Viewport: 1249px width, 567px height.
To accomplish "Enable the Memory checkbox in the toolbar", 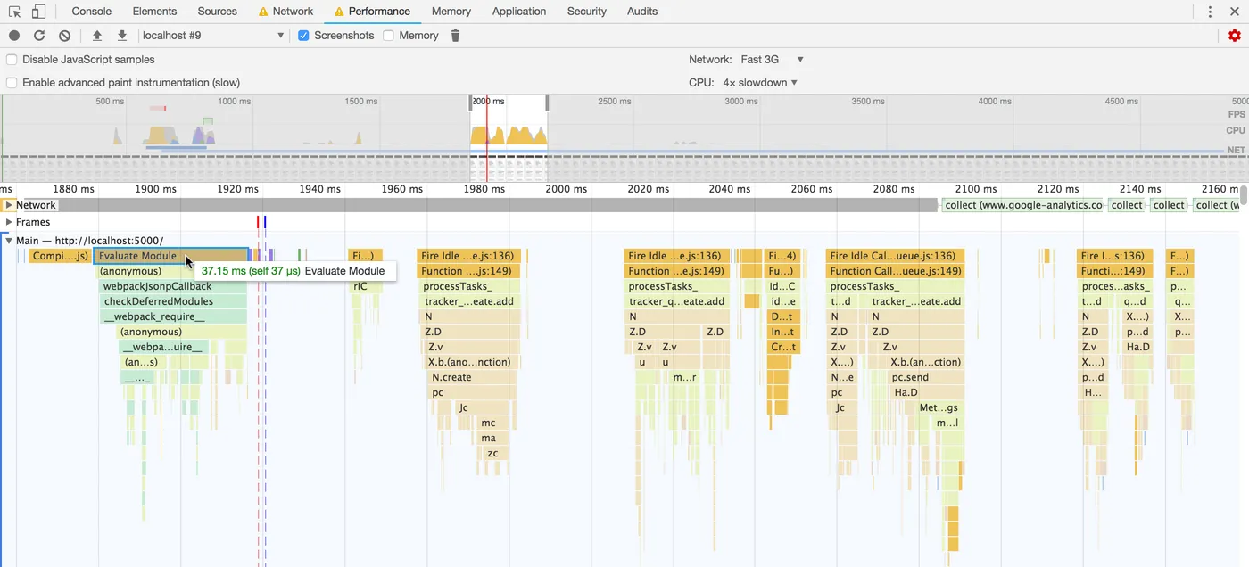I will tap(388, 36).
